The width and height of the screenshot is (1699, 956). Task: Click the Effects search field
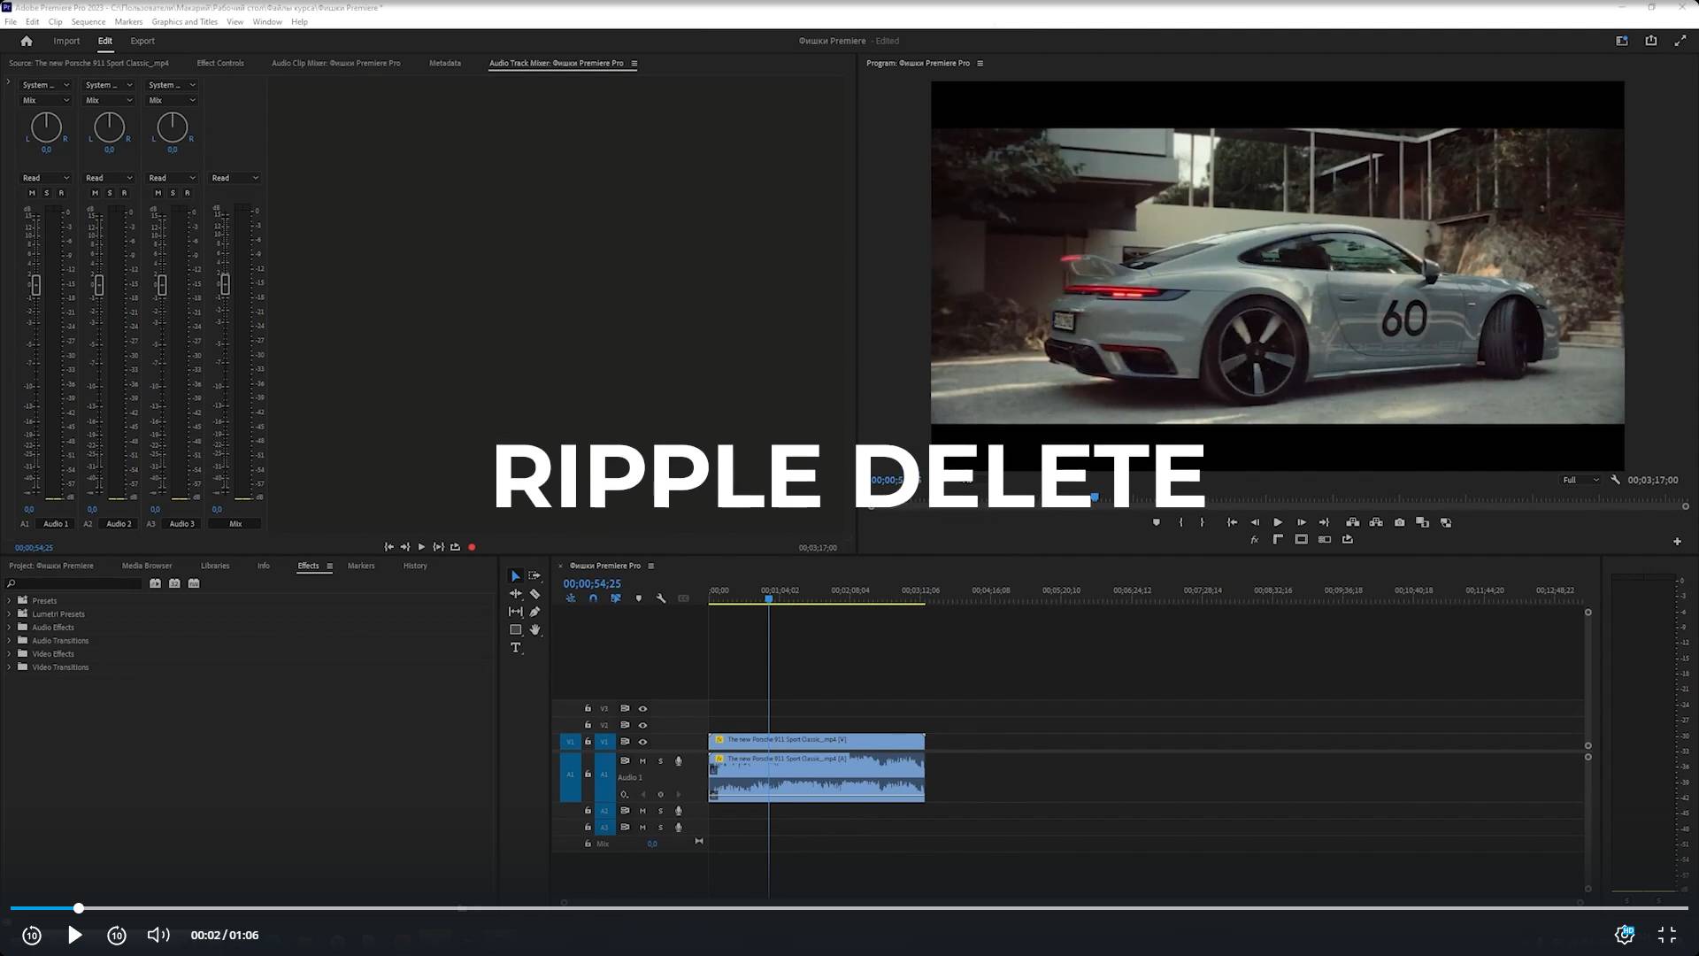pyautogui.click(x=74, y=583)
